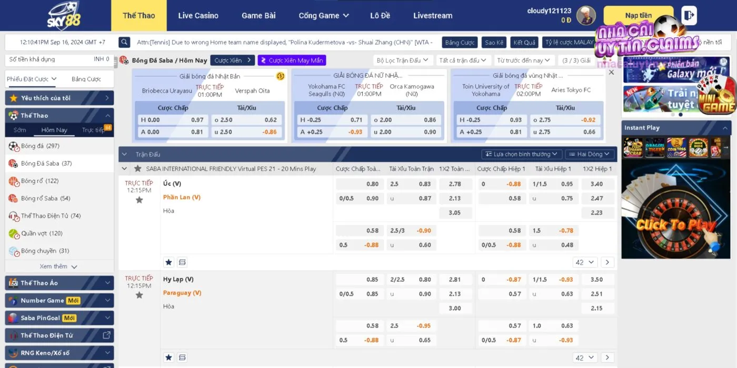Screen dimensions: 737x368
Task: Close the featured matches panel
Action: 611,72
